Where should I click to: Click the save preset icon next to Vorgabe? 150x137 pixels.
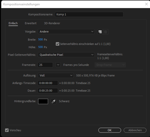pos(100,32)
